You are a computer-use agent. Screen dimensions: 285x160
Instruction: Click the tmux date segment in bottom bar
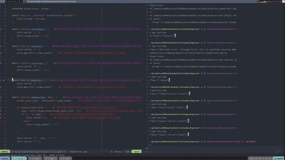[255, 158]
